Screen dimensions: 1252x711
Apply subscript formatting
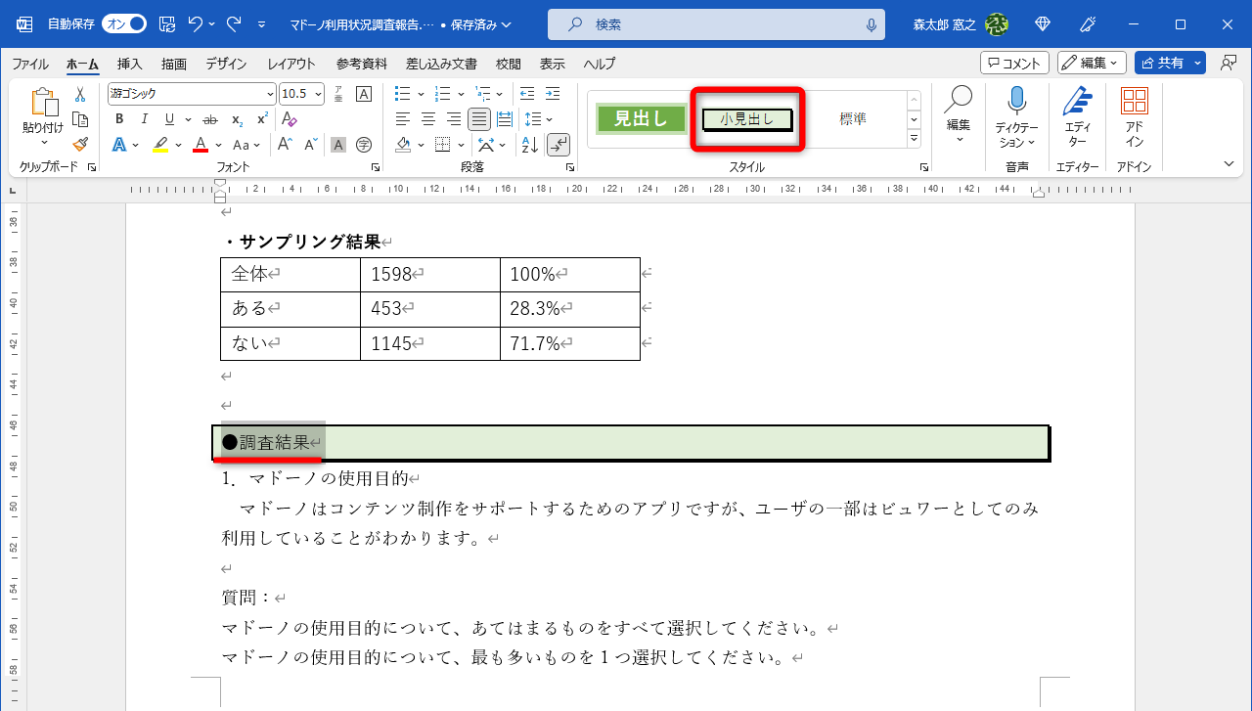[x=238, y=119]
